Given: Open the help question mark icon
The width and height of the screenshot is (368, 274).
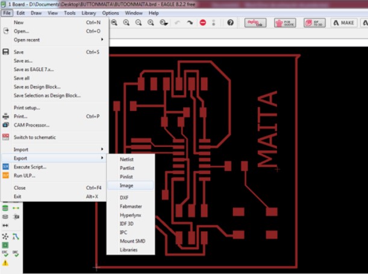Looking at the screenshot, I should pyautogui.click(x=230, y=22).
